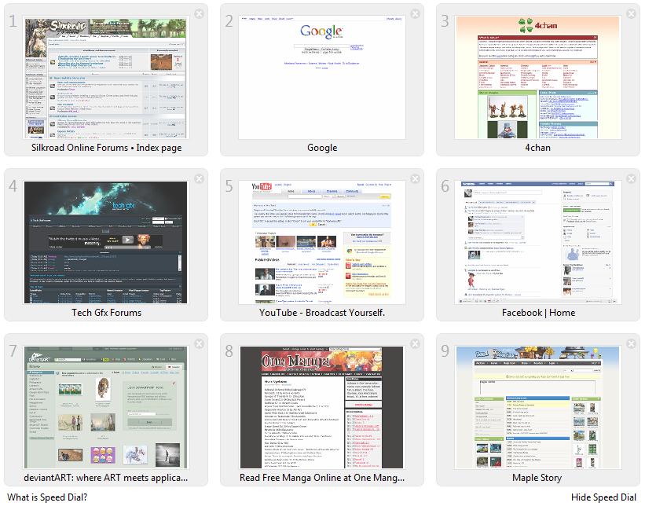Remove Tech Gfx Forums tile using X icon

[199, 178]
